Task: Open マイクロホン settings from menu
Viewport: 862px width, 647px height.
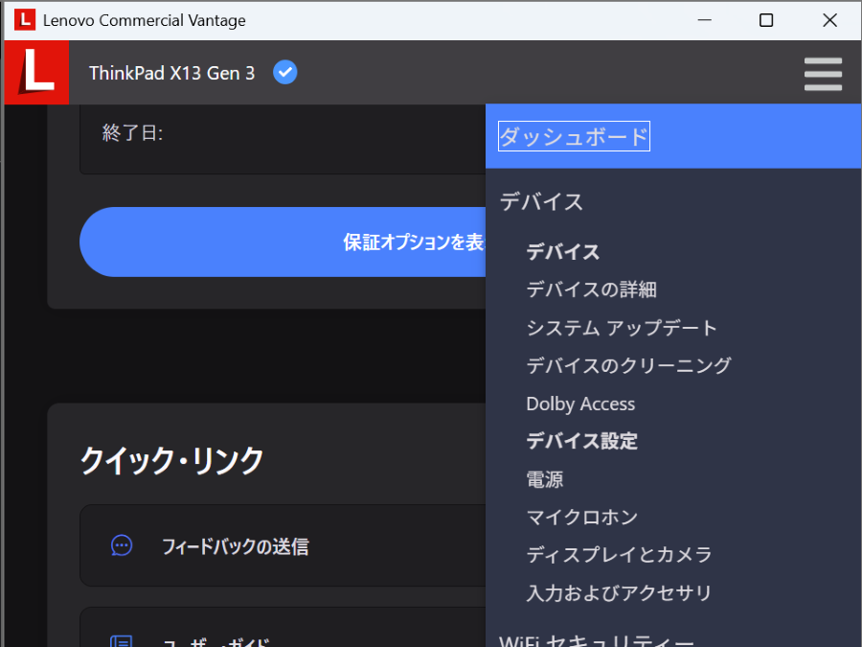Action: (x=582, y=518)
